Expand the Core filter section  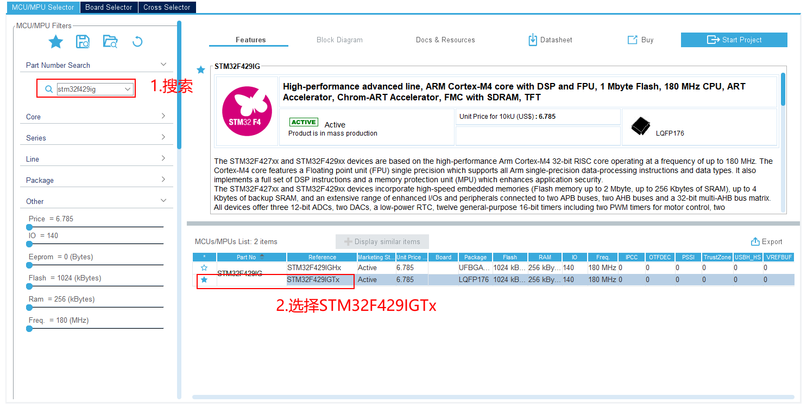163,116
